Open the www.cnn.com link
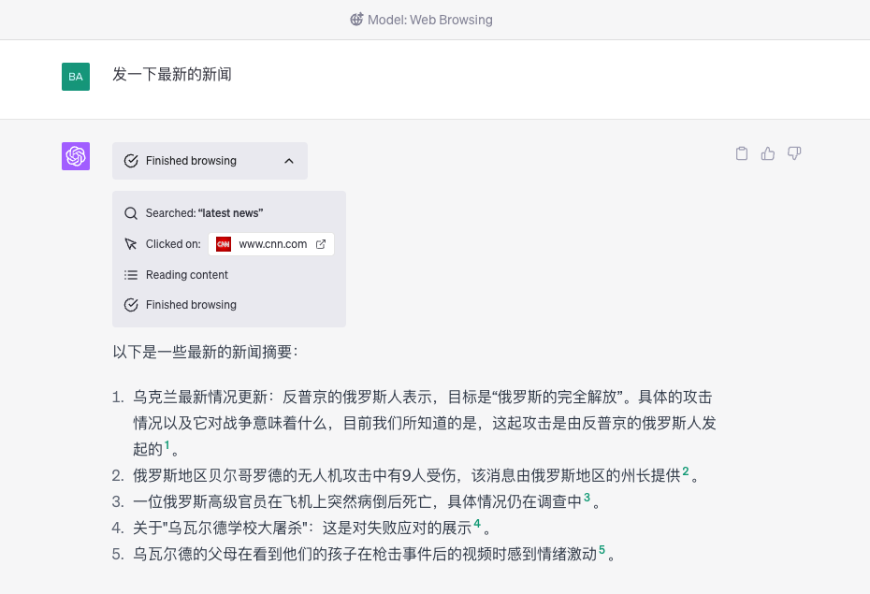 pyautogui.click(x=272, y=244)
